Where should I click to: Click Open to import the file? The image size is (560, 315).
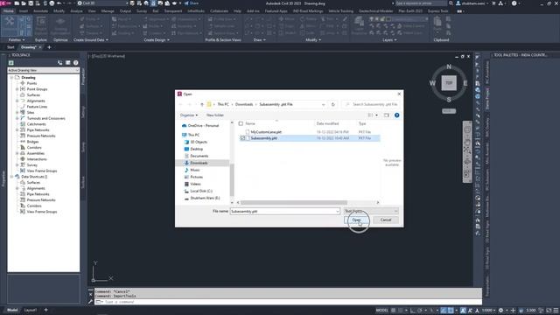(x=356, y=220)
